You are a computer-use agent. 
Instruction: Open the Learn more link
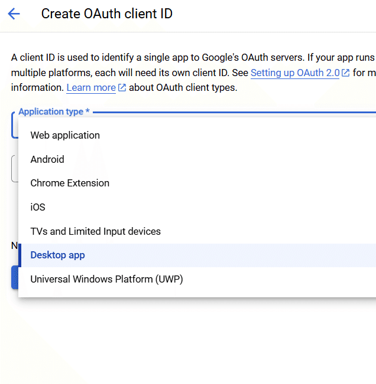91,87
